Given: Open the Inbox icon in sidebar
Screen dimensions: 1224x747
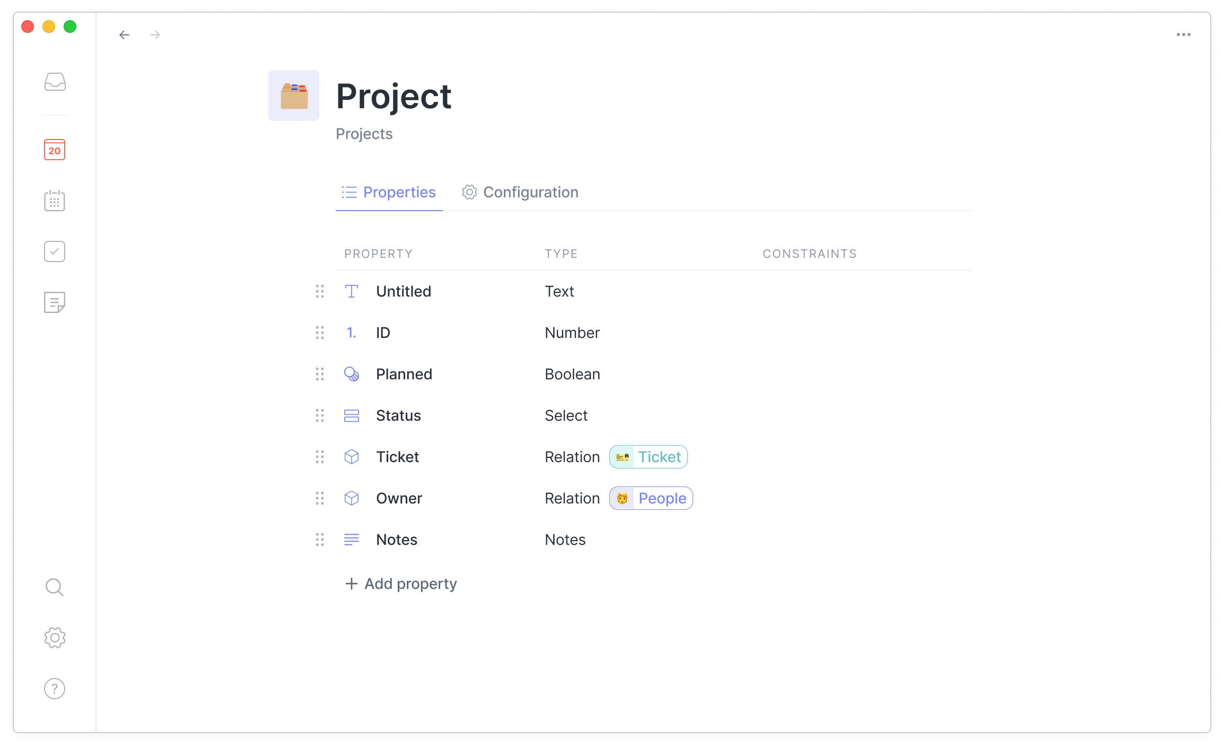Looking at the screenshot, I should 55,82.
